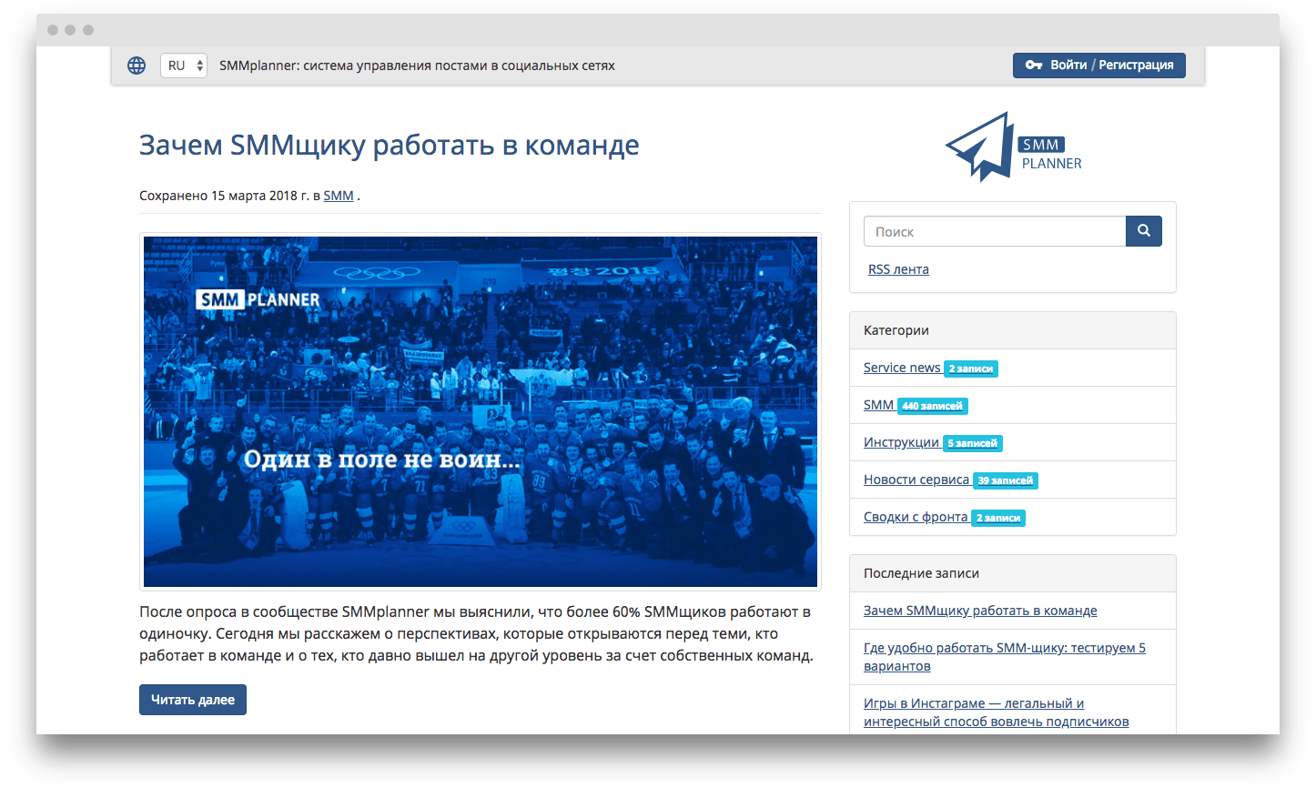1316x798 pixels.
Task: Click the article title heading
Action: [x=390, y=145]
